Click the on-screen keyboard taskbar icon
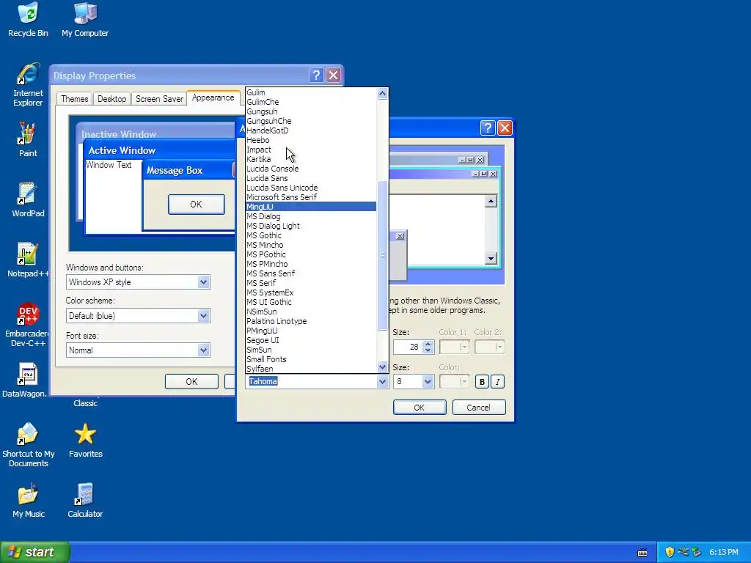This screenshot has width=751, height=563. pos(642,553)
